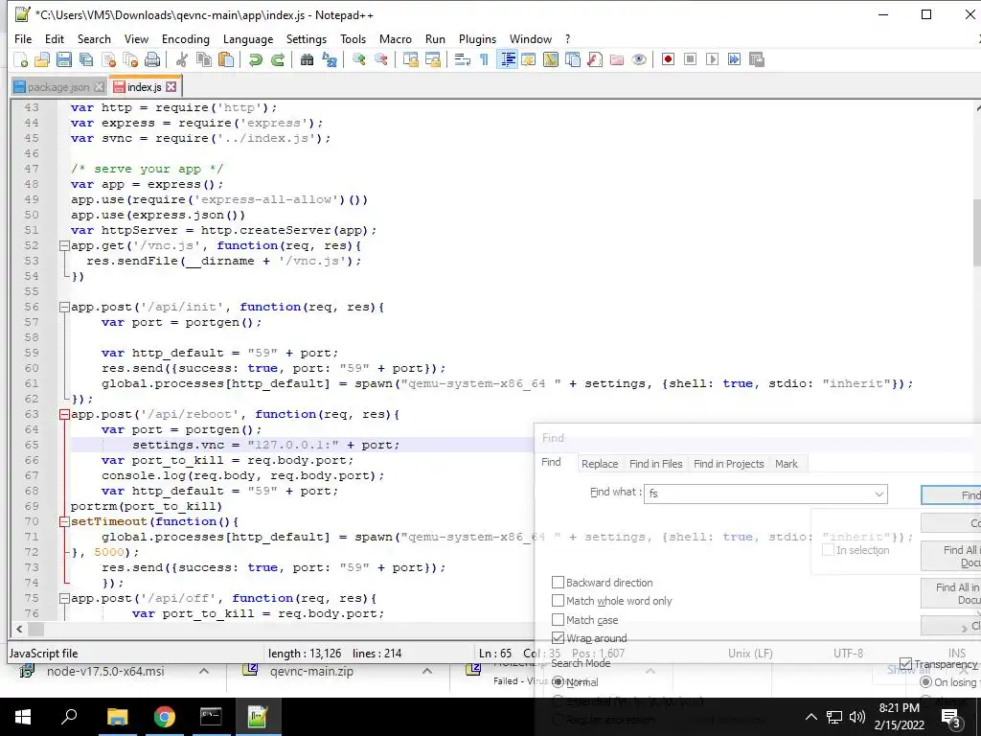Open Google Chrome from the taskbar
The image size is (981, 736).
pyautogui.click(x=164, y=717)
